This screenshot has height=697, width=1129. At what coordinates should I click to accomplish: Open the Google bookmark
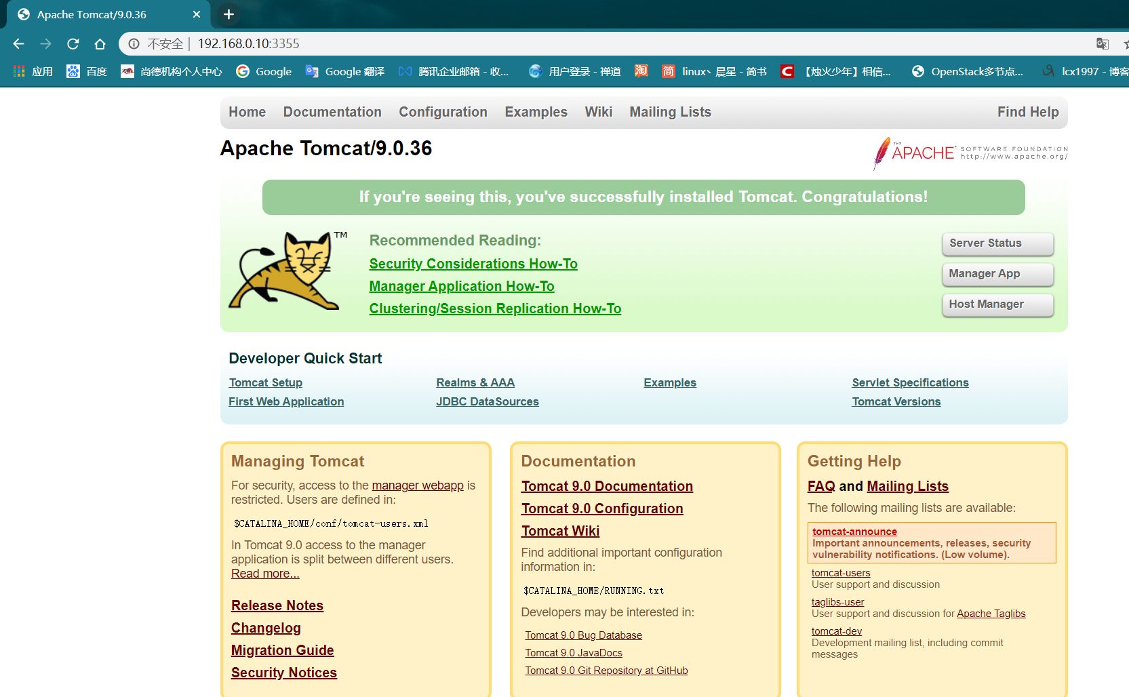coord(264,71)
